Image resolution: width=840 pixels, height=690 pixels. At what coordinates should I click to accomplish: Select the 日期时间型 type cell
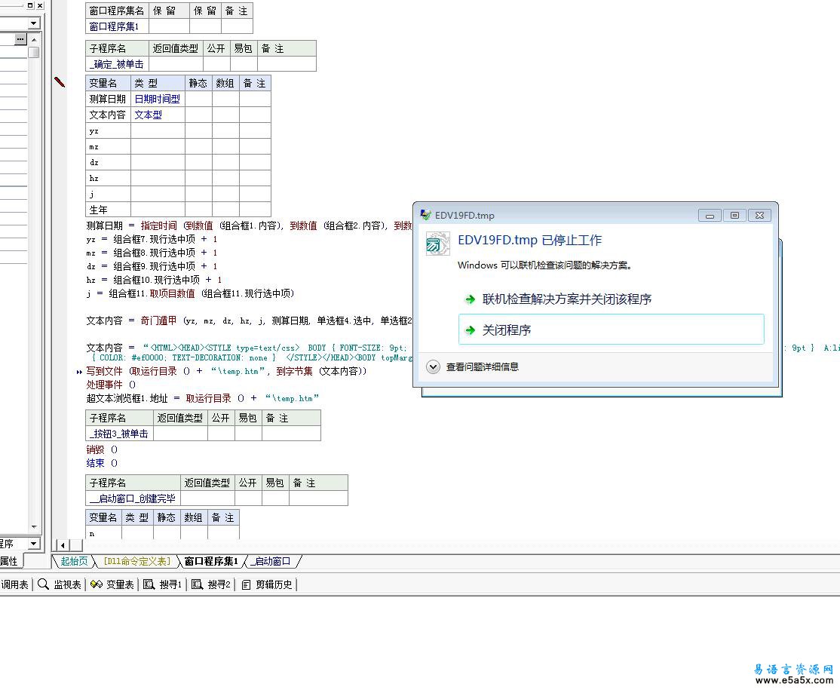[158, 99]
